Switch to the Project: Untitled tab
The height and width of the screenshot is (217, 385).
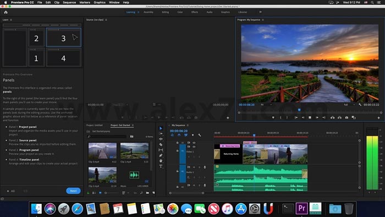[x=94, y=125]
